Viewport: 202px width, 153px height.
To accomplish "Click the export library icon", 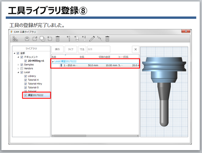I will tap(35, 39).
